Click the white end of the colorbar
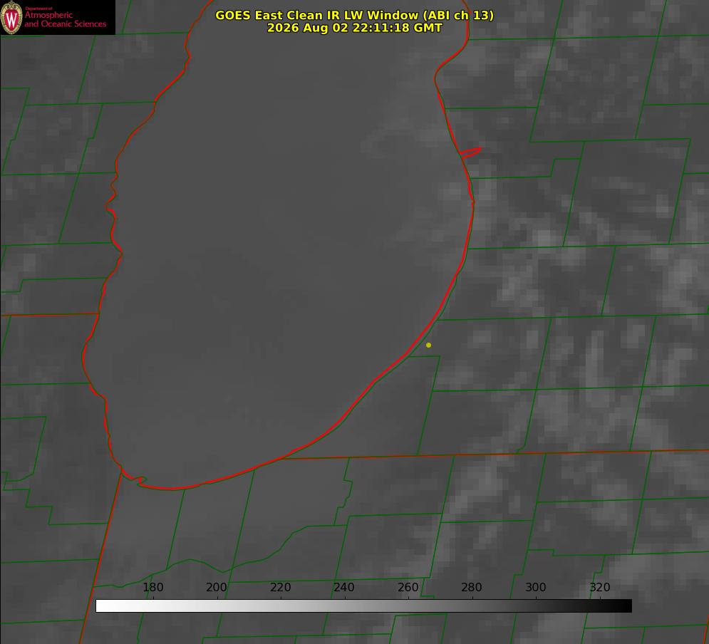The width and height of the screenshot is (709, 644). (102, 606)
